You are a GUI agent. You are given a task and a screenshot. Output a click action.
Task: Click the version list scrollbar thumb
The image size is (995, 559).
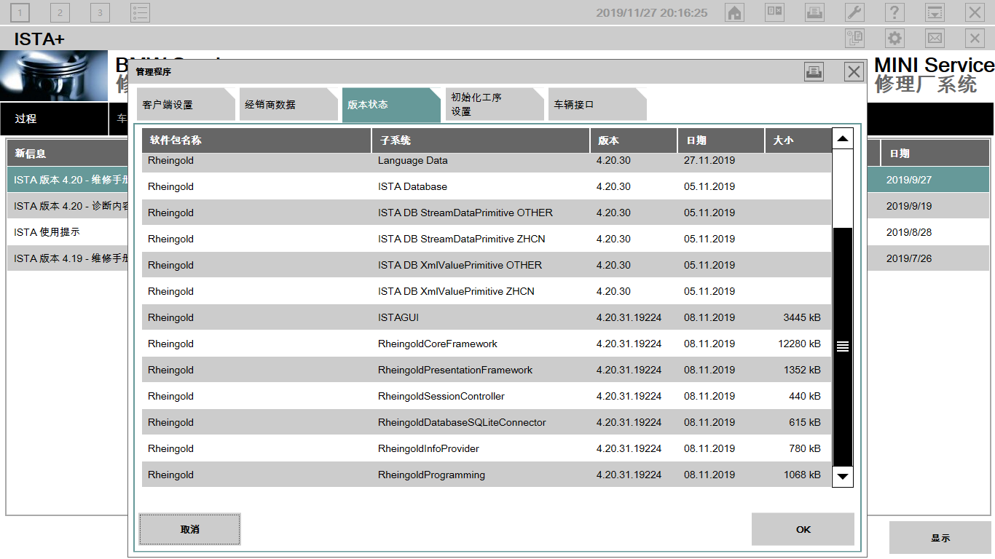pos(843,346)
